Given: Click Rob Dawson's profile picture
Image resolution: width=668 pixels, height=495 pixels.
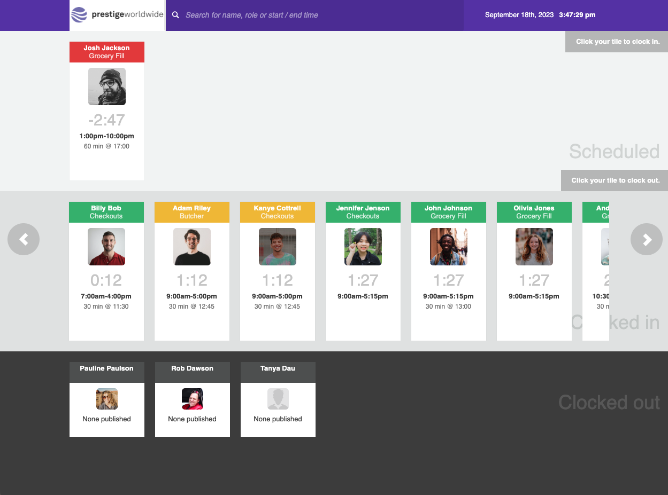Looking at the screenshot, I should click(193, 399).
